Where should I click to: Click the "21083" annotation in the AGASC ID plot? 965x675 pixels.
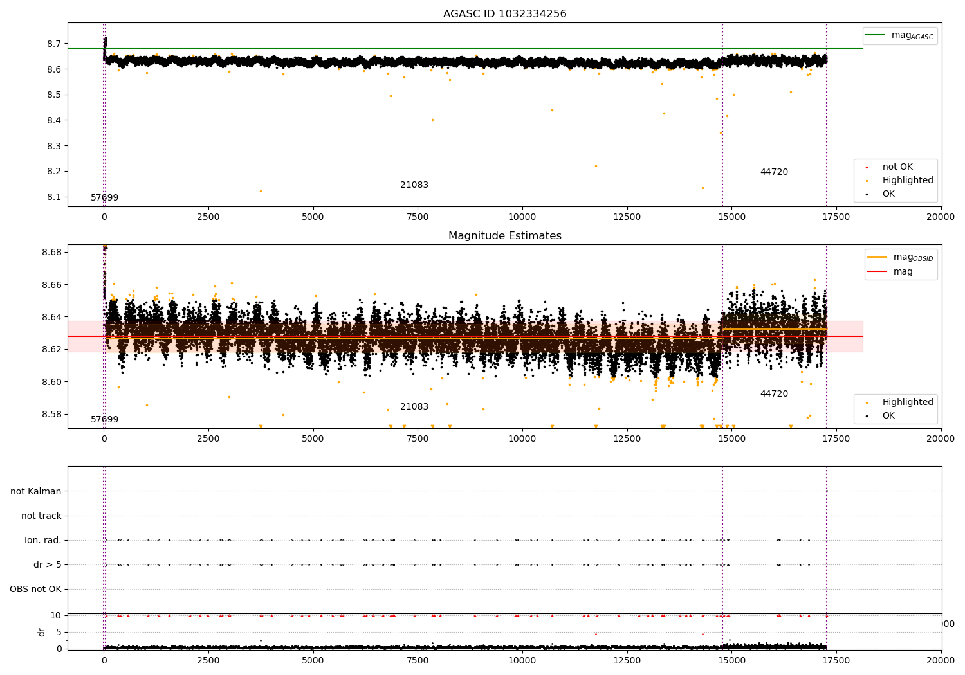click(x=414, y=185)
